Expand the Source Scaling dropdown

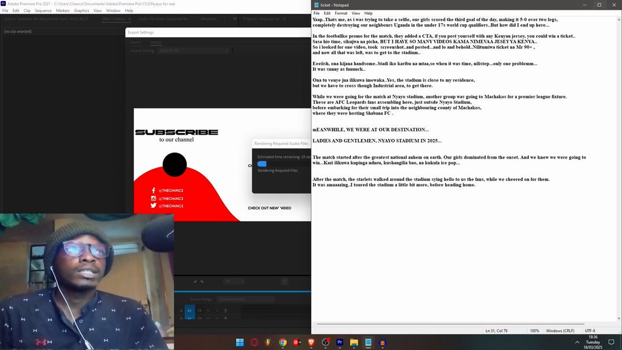click(x=194, y=51)
